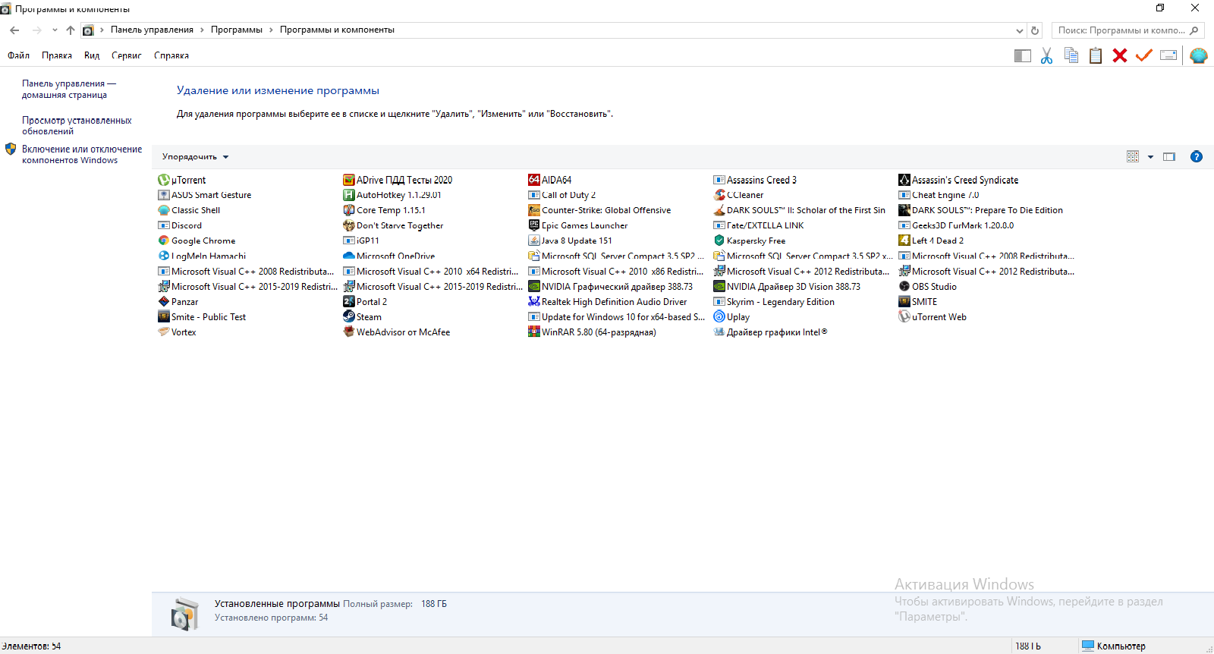This screenshot has width=1214, height=654.
Task: Click the Paste clipboard toolbar icon
Action: pyautogui.click(x=1096, y=55)
